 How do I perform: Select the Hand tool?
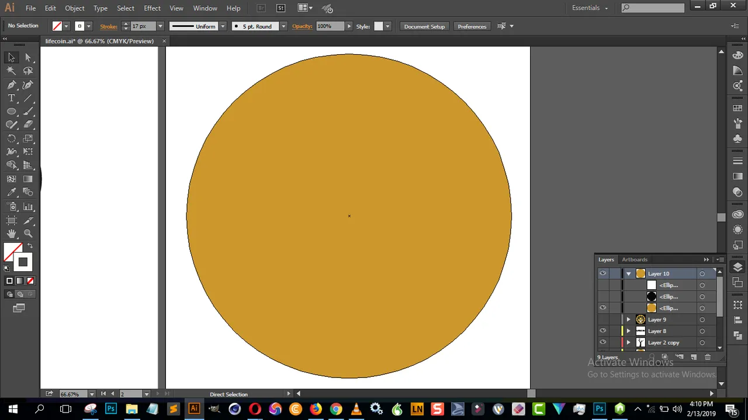(x=11, y=233)
